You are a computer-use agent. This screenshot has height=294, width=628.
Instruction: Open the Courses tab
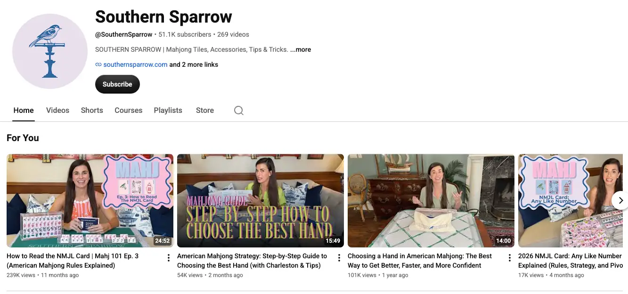pos(128,111)
